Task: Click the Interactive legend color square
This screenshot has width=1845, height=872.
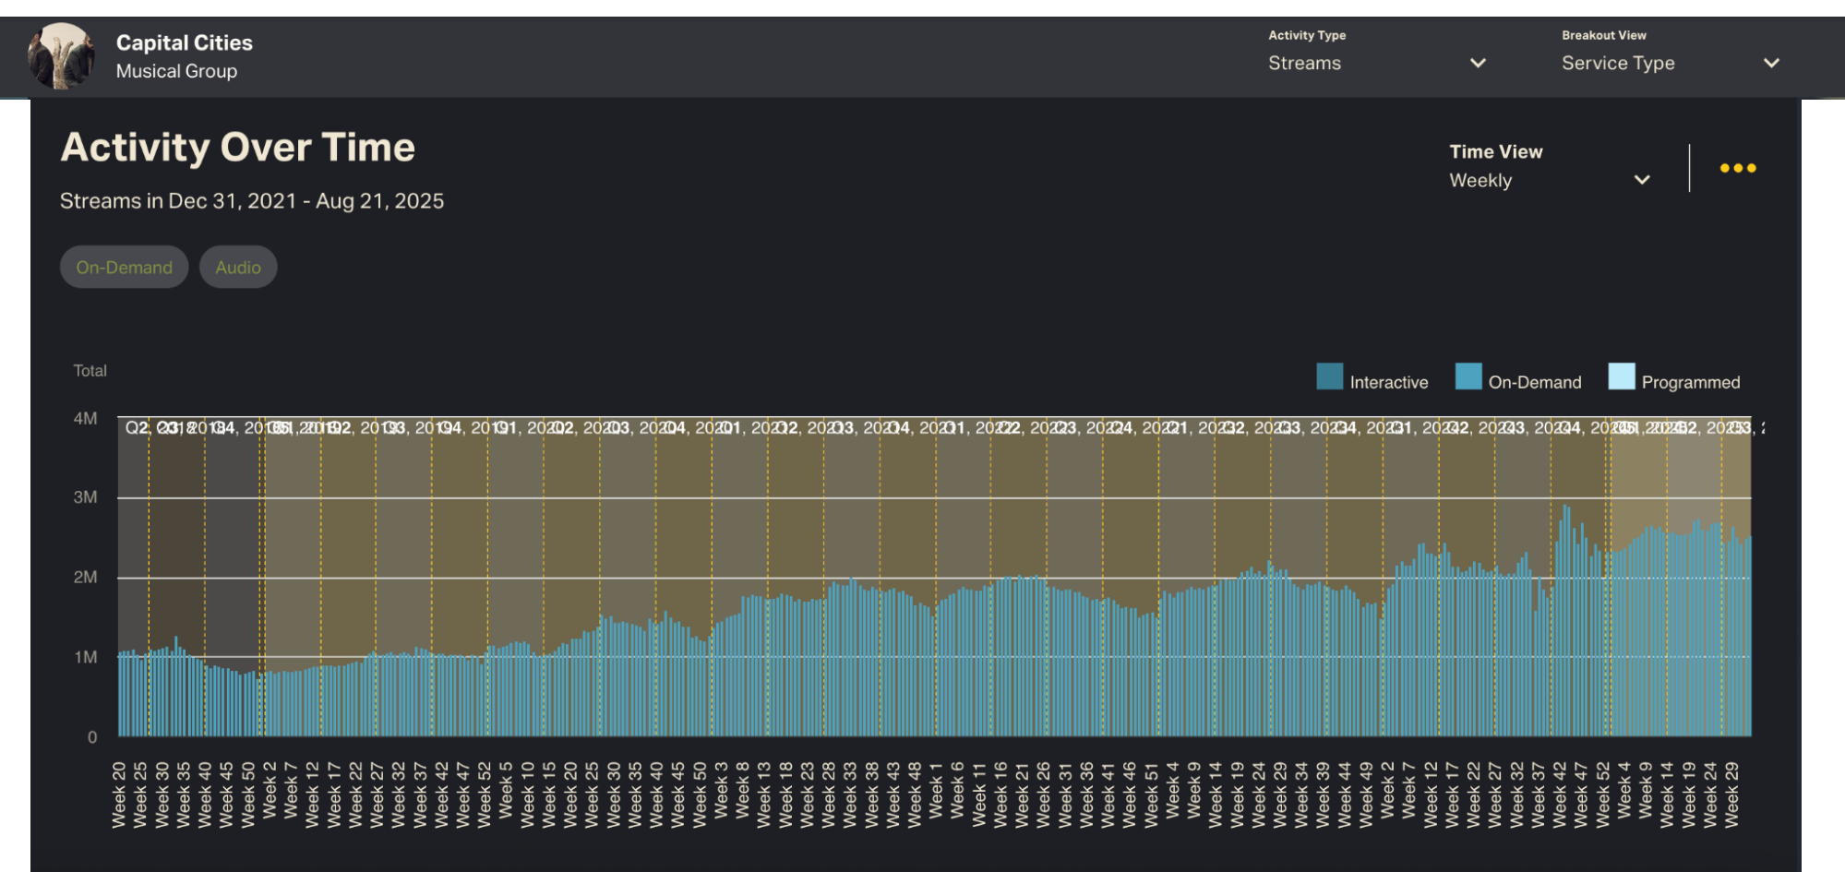Action: (1329, 376)
